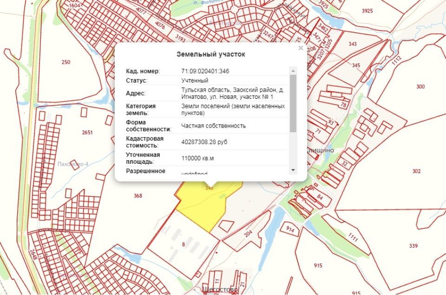Click the land category value Земли поселений

tap(233, 109)
